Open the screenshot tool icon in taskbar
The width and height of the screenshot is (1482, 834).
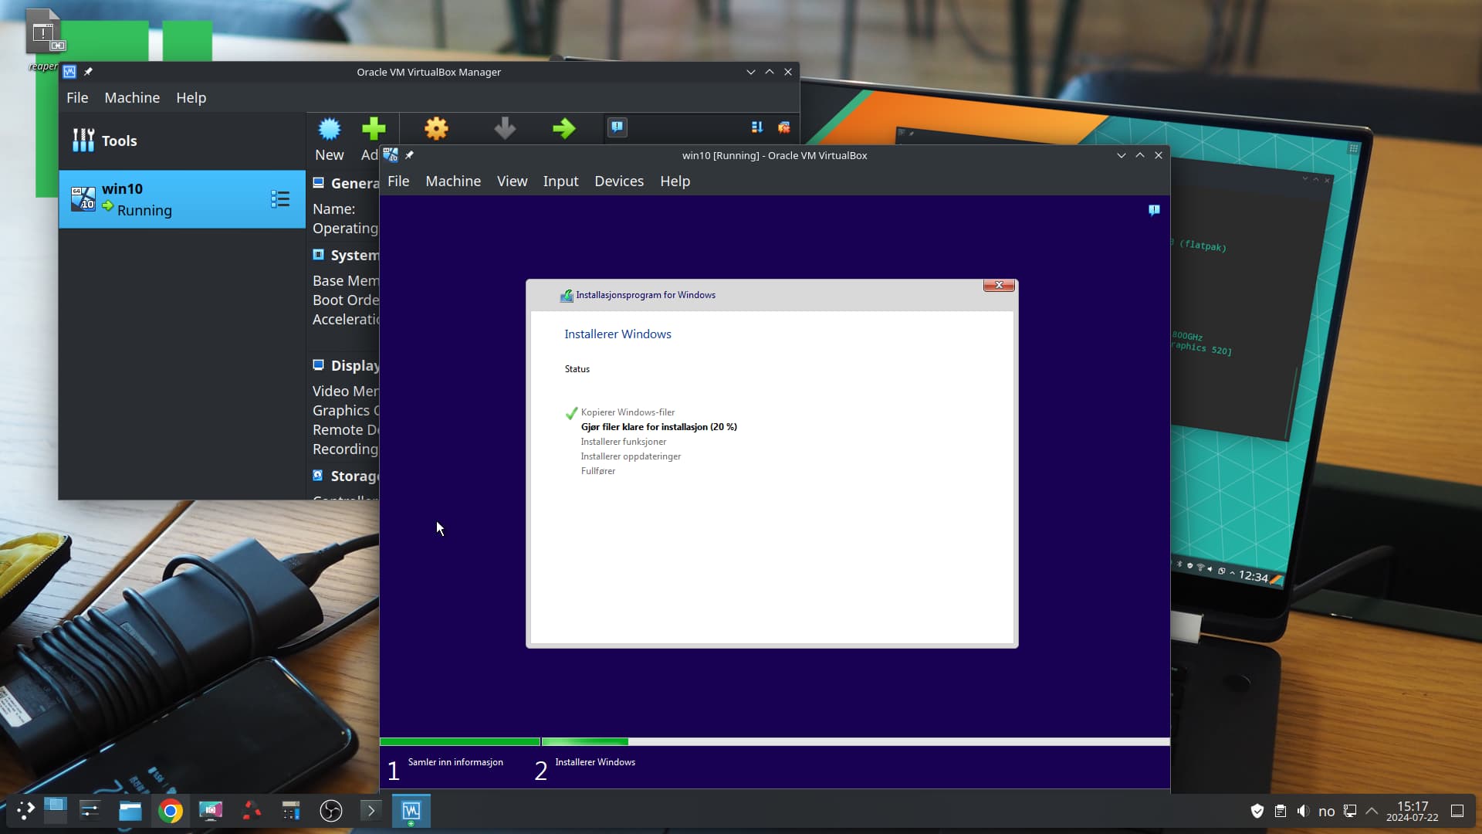pyautogui.click(x=211, y=811)
